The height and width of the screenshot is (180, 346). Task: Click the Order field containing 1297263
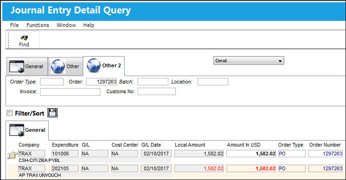tap(101, 82)
